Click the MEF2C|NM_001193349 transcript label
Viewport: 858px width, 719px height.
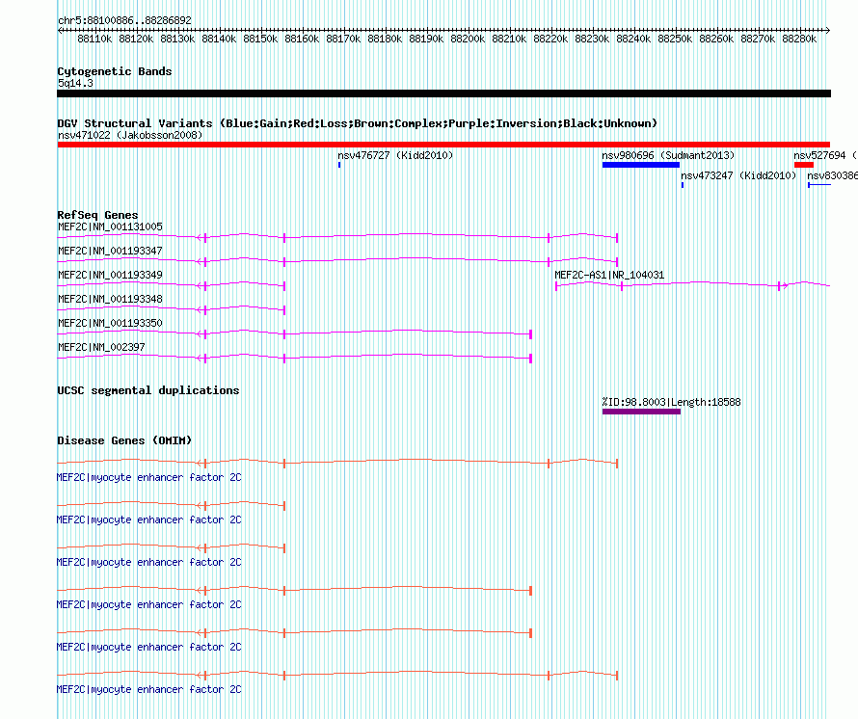pyautogui.click(x=110, y=275)
